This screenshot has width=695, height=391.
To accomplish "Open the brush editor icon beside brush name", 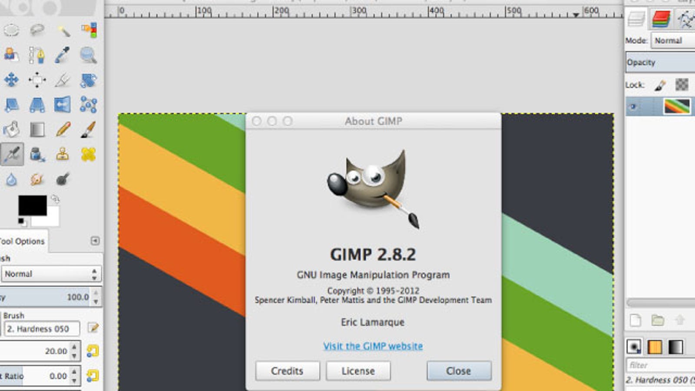I will point(93,328).
